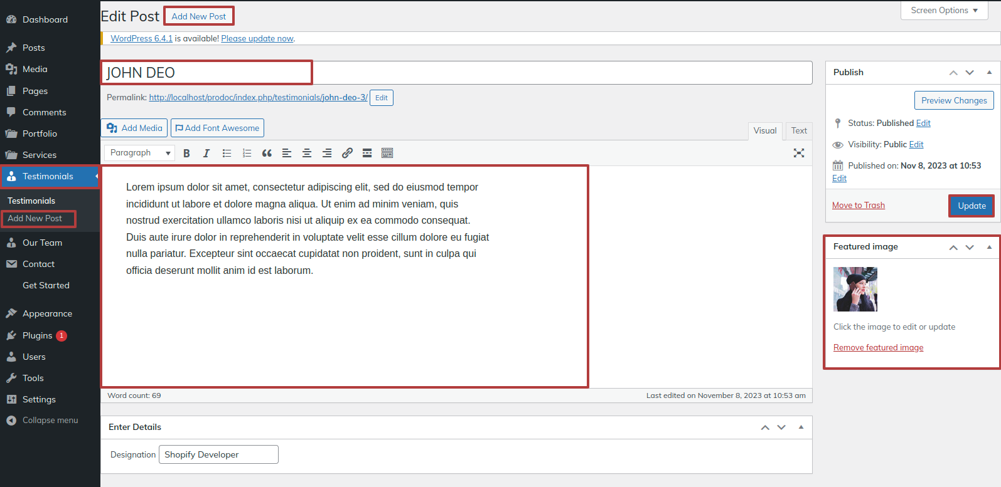The image size is (1001, 487).
Task: Expand the Screen Options panel
Action: [944, 11]
